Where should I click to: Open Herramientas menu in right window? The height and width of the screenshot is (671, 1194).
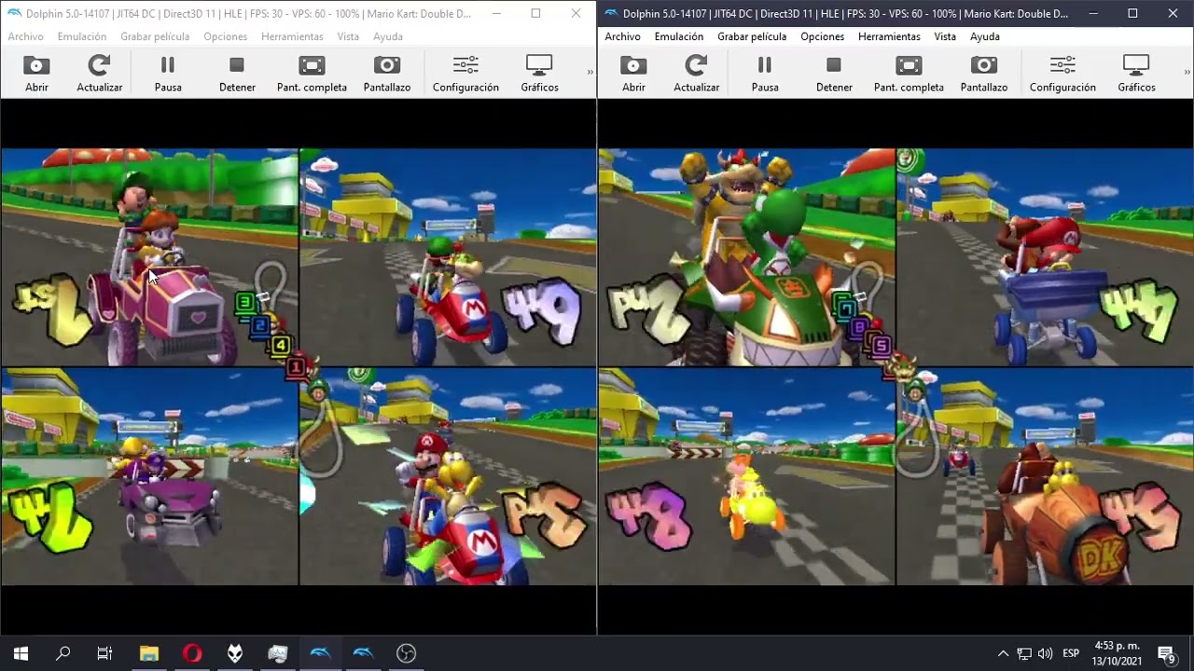click(889, 36)
